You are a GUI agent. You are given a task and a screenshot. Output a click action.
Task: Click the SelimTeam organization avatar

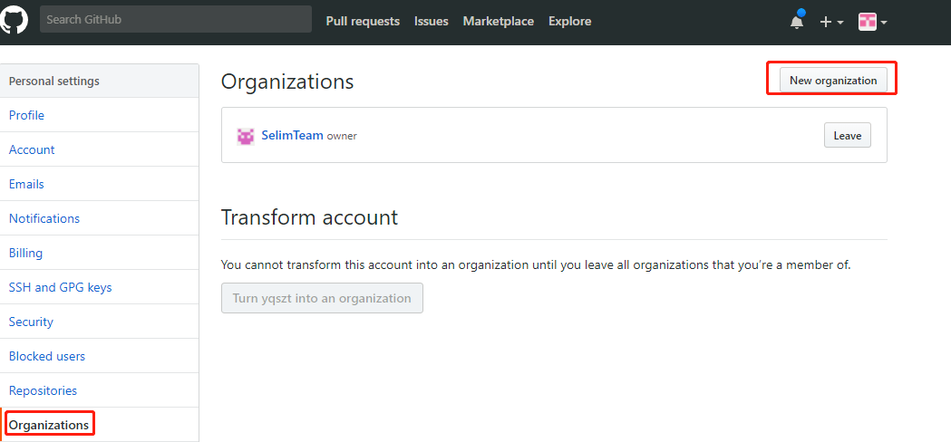pos(245,136)
